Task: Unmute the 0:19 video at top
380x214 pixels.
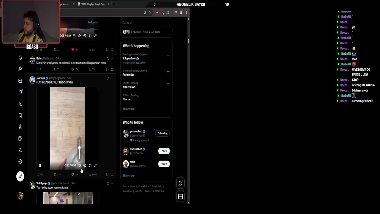Action: click(x=79, y=36)
